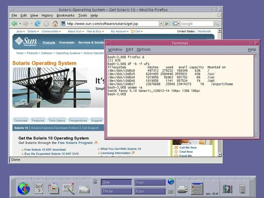Open the Terminal Window menu
This screenshot has height=198, width=264.
point(115,49)
